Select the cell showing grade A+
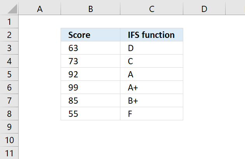Screen dimensions: 245x159 (151, 87)
